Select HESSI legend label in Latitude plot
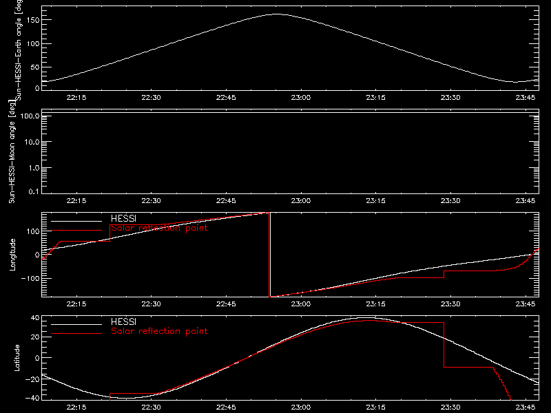 click(x=123, y=321)
